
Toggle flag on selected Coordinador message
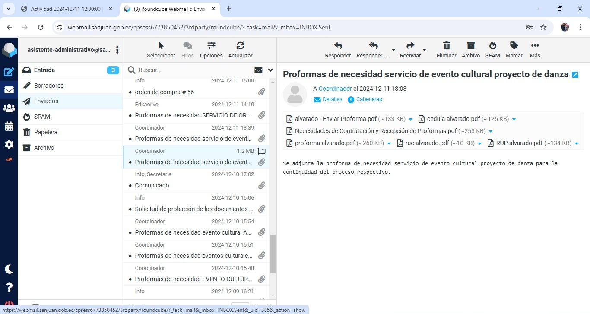coord(261,151)
